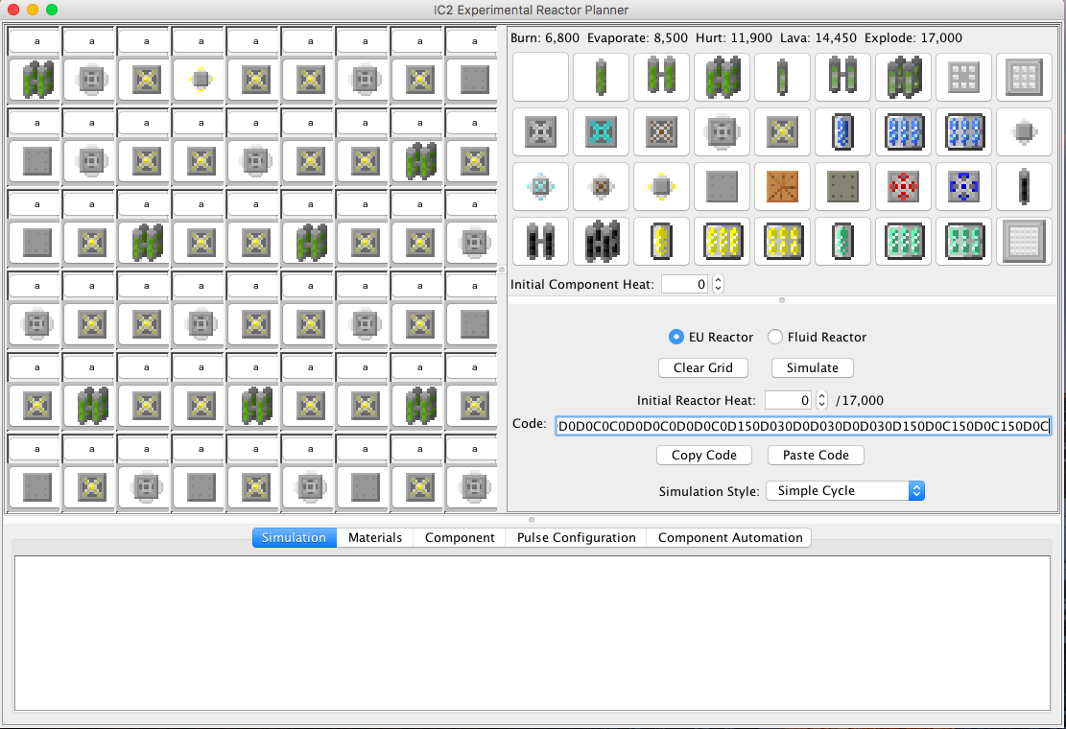Select the EU Reactor radio button
The height and width of the screenshot is (729, 1066).
676,337
